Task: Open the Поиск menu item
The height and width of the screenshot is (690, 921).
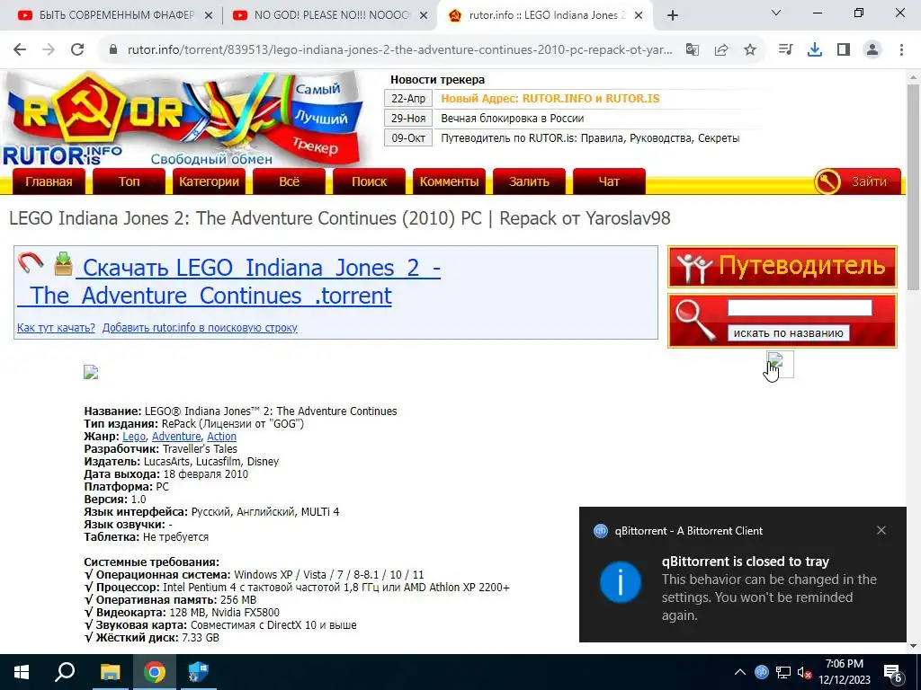Action: tap(369, 181)
